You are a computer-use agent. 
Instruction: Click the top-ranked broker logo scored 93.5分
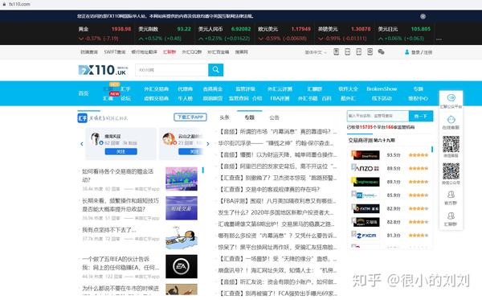366,155
